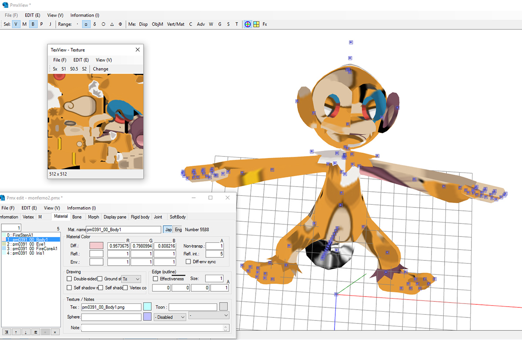Move selected material down with arrow
Screen dimensions: 522x340
click(26, 332)
